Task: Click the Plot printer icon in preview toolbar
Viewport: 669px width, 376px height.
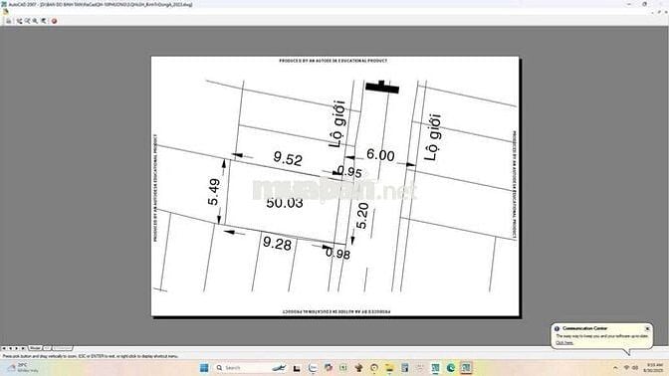Action: pyautogui.click(x=9, y=21)
